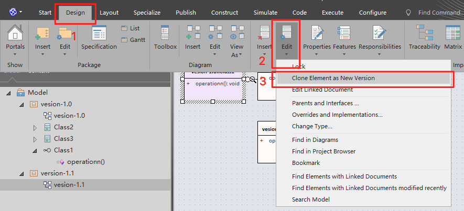Click the Package Insert icon

coord(42,33)
